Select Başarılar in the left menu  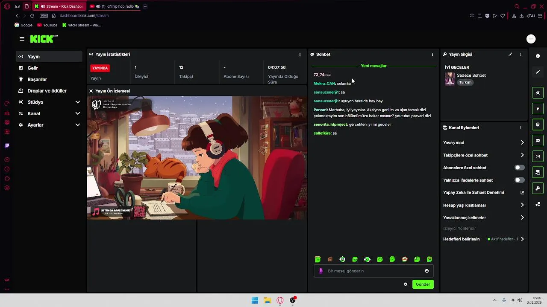[50, 79]
